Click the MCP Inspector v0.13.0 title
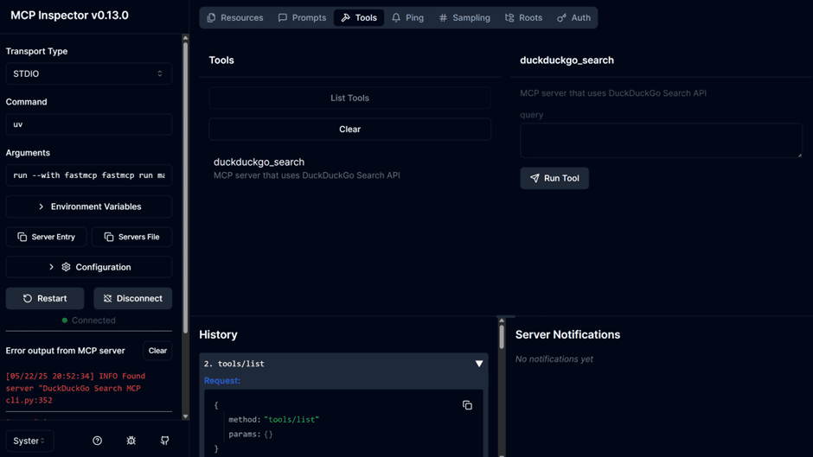 point(69,15)
